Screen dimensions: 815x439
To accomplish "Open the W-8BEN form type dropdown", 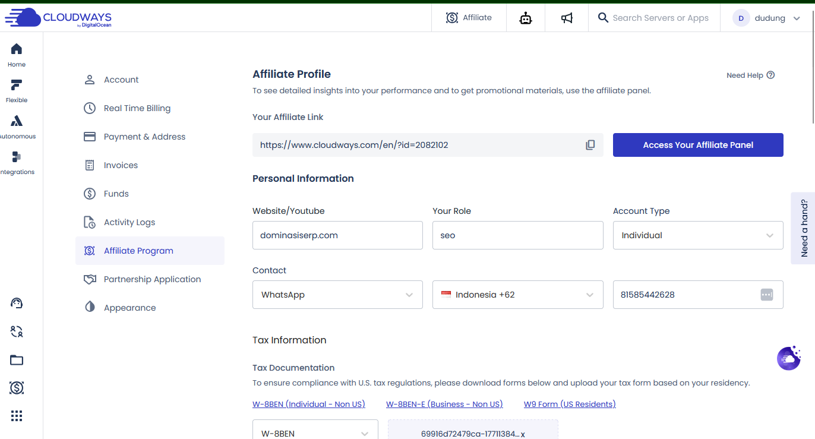I will click(315, 429).
